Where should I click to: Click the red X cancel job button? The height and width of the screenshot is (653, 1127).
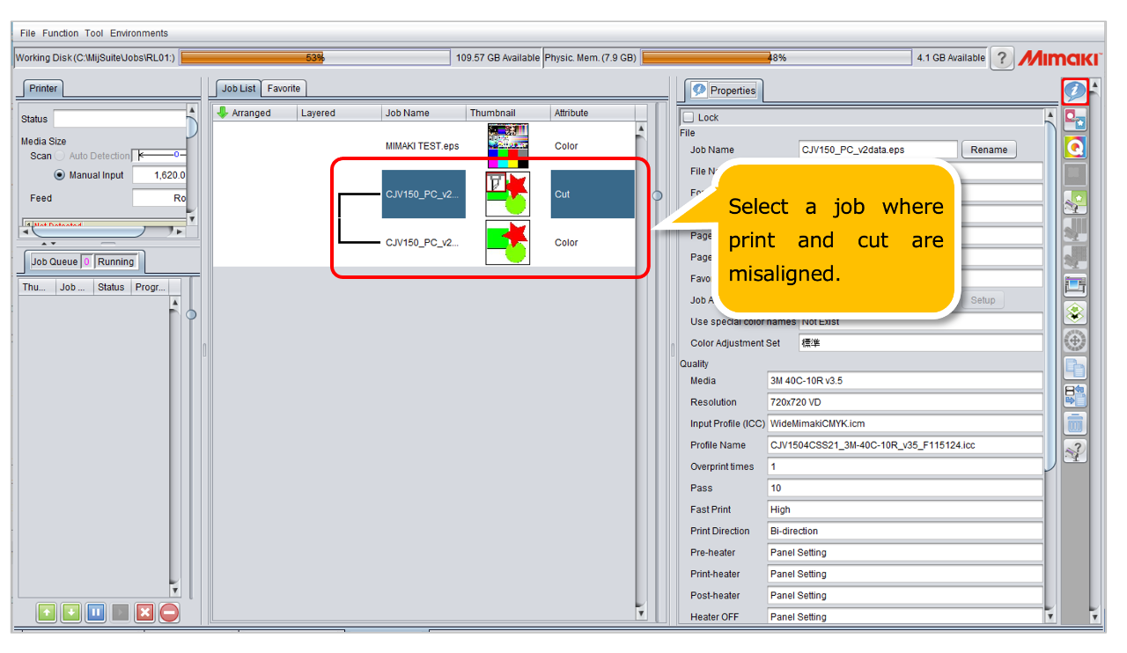[145, 613]
